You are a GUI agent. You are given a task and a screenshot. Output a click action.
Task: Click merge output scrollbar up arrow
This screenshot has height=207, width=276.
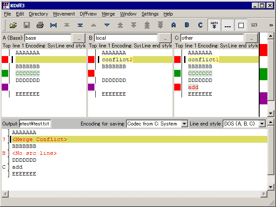tap(271, 122)
